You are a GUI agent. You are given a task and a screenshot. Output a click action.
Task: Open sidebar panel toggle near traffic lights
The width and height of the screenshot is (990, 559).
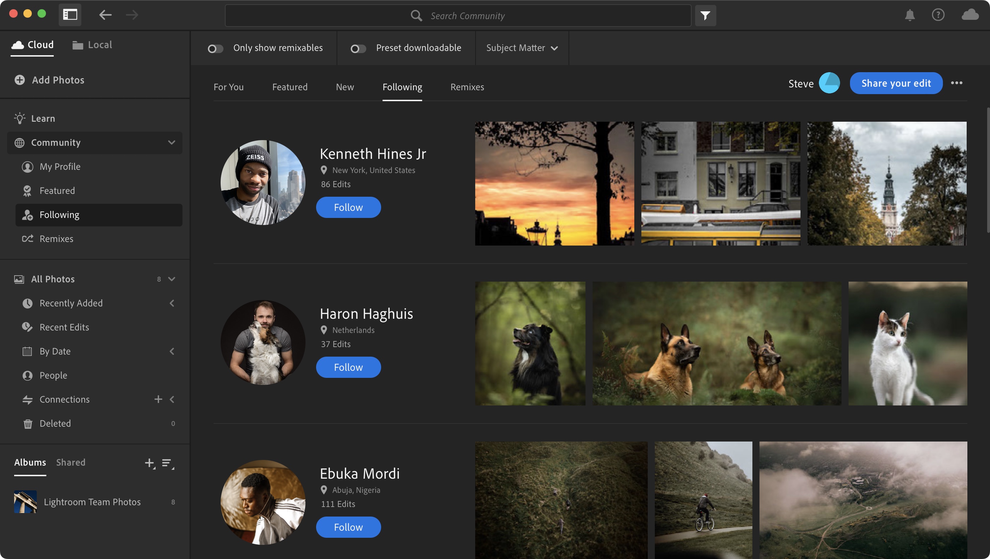pos(70,15)
